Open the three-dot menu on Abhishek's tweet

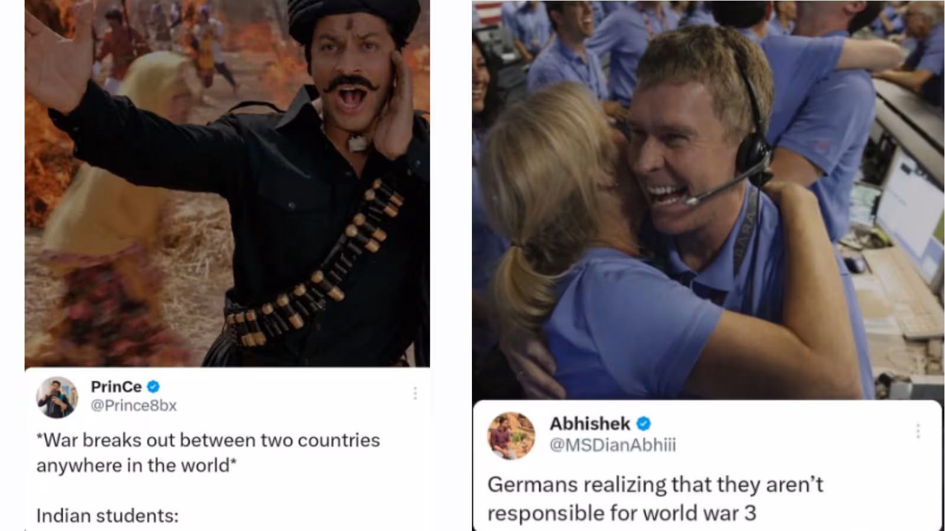click(x=918, y=431)
